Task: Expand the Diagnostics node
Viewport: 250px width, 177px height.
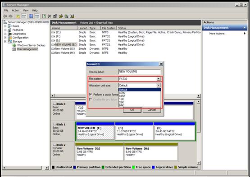Action: tap(5, 34)
